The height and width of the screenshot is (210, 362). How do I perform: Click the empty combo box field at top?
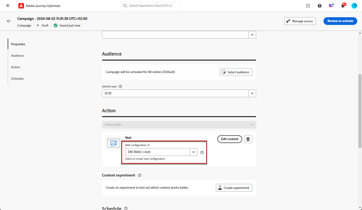pyautogui.click(x=175, y=35)
